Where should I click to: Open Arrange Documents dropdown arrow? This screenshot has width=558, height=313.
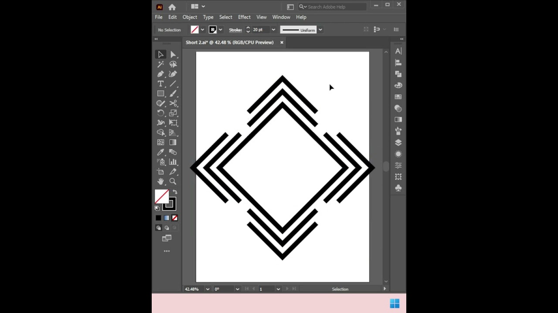tap(203, 7)
